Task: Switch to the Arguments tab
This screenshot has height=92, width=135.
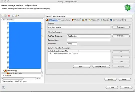Action: point(64,20)
